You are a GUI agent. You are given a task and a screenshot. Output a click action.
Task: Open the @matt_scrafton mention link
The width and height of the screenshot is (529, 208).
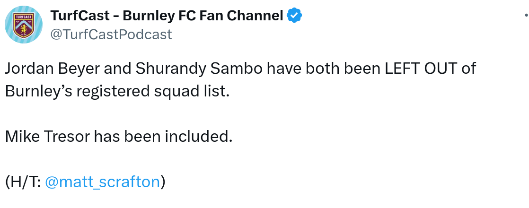[102, 182]
